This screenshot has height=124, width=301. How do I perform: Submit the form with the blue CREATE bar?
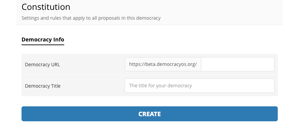(x=150, y=114)
